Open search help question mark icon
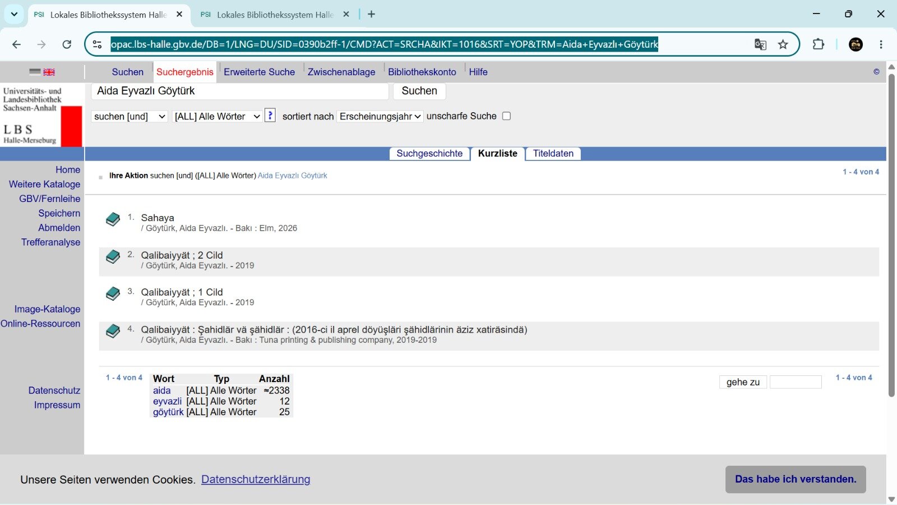 point(270,116)
